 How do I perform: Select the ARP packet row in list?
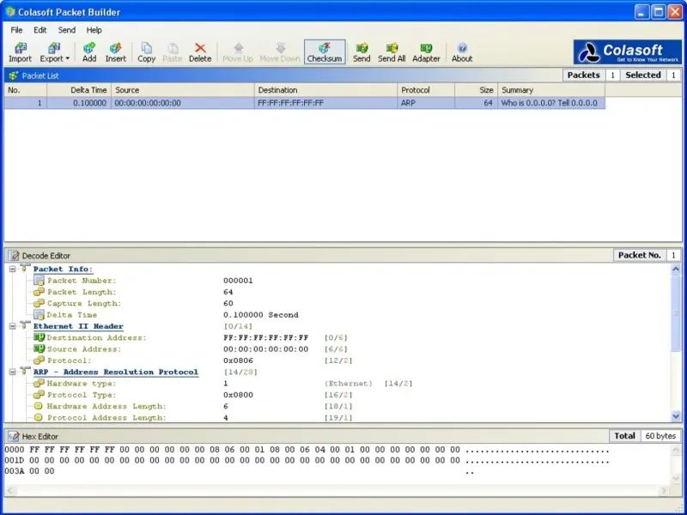[258, 103]
